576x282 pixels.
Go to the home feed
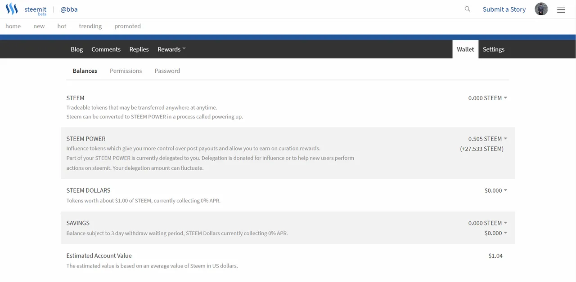click(x=13, y=26)
